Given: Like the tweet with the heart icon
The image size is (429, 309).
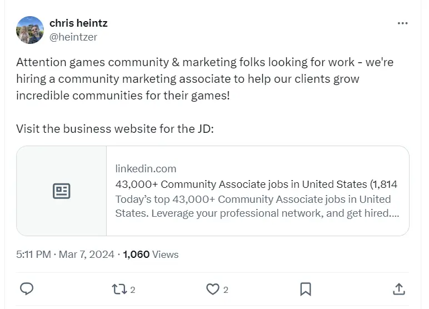Looking at the screenshot, I should pos(213,289).
